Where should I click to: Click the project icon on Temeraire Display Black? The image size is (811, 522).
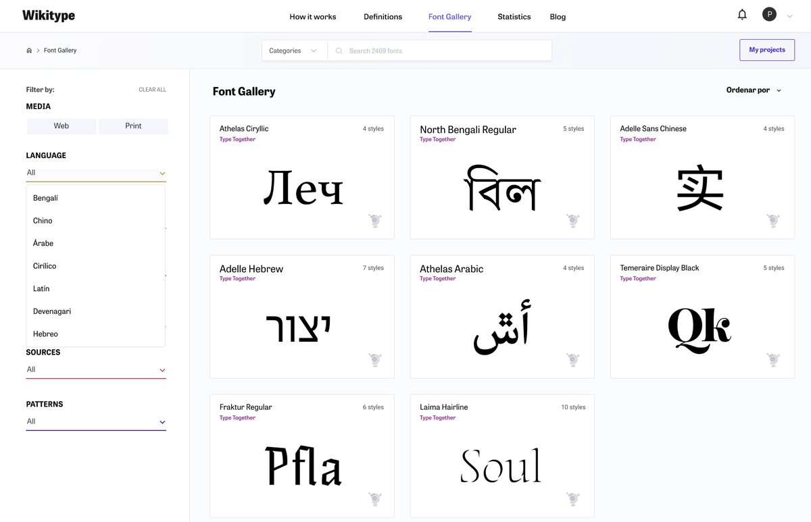773,360
